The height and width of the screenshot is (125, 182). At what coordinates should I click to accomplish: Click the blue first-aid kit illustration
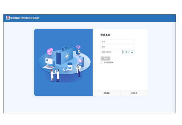64,55
